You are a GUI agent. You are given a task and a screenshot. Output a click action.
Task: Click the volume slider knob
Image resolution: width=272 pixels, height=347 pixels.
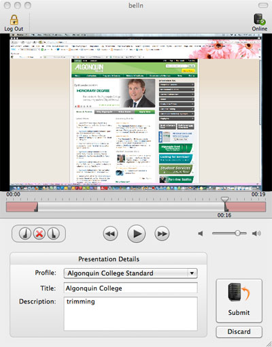(237, 233)
